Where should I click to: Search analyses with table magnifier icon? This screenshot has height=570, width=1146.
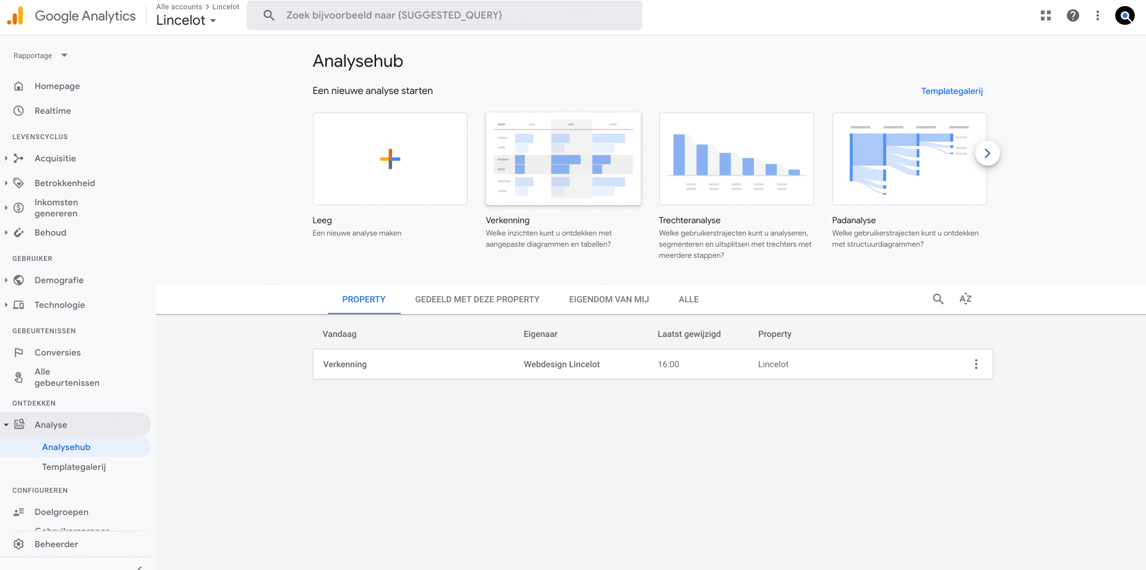[x=938, y=299]
